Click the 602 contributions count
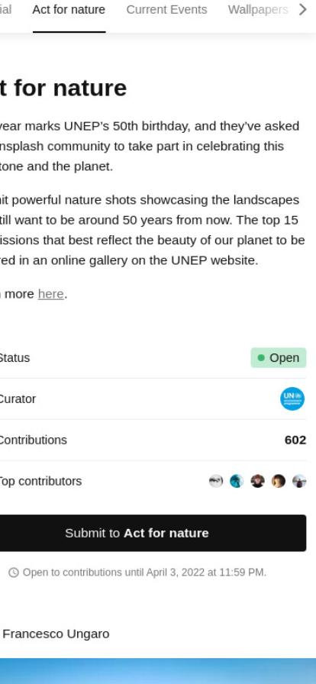The image size is (316, 684). coord(295,440)
